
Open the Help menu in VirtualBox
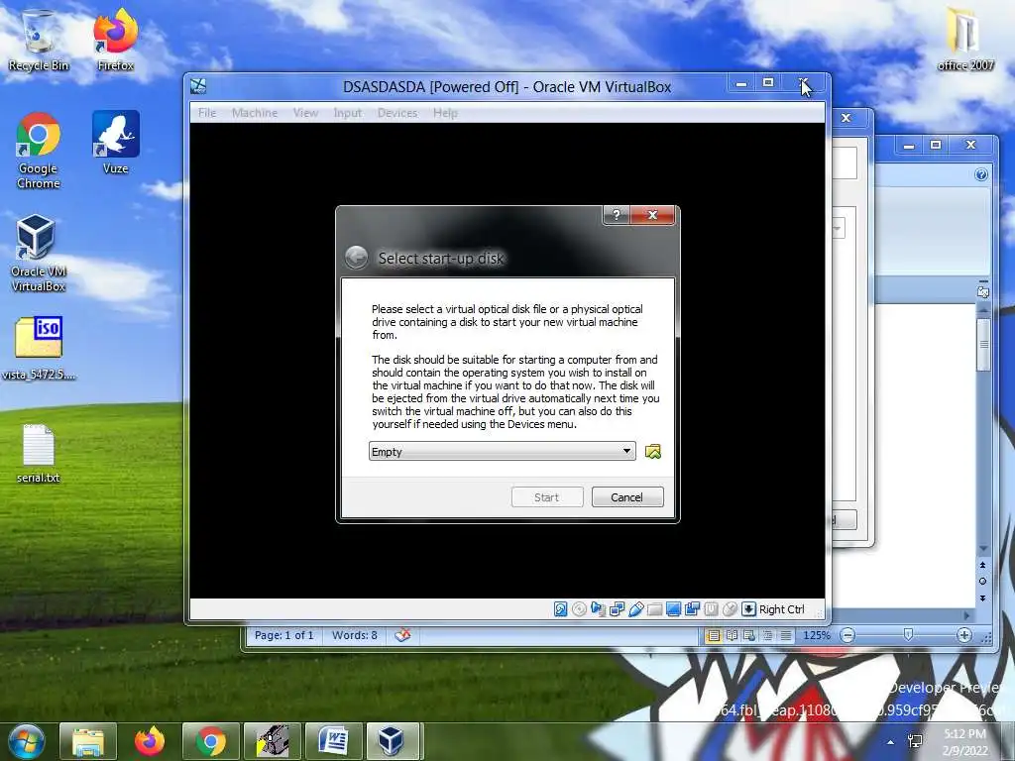coord(445,113)
